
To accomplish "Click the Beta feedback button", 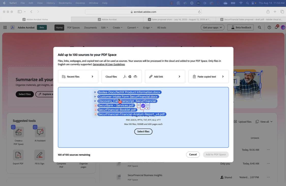I will click(240, 27).
